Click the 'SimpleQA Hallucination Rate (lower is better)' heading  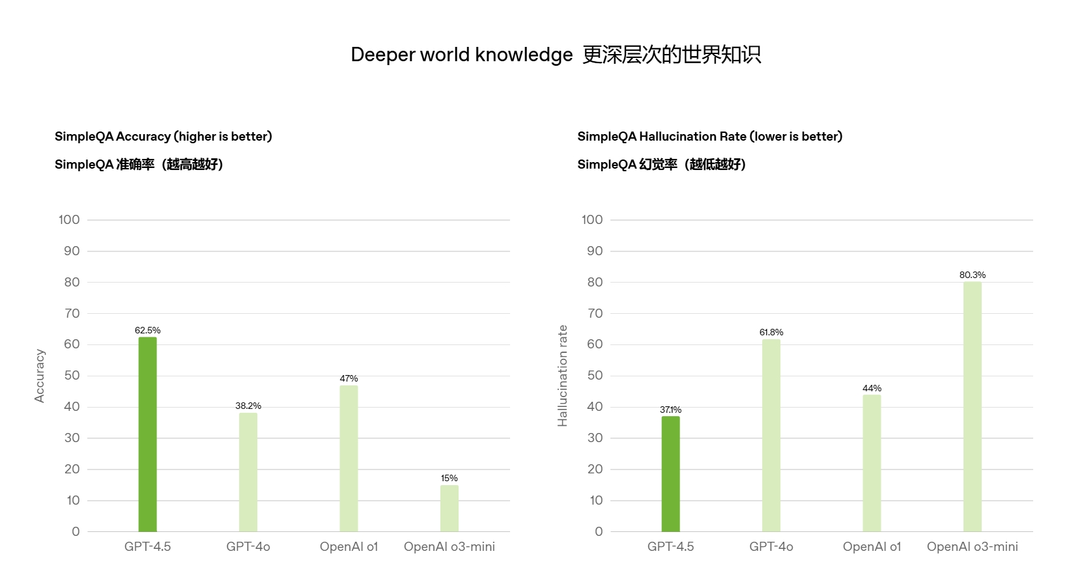point(709,136)
